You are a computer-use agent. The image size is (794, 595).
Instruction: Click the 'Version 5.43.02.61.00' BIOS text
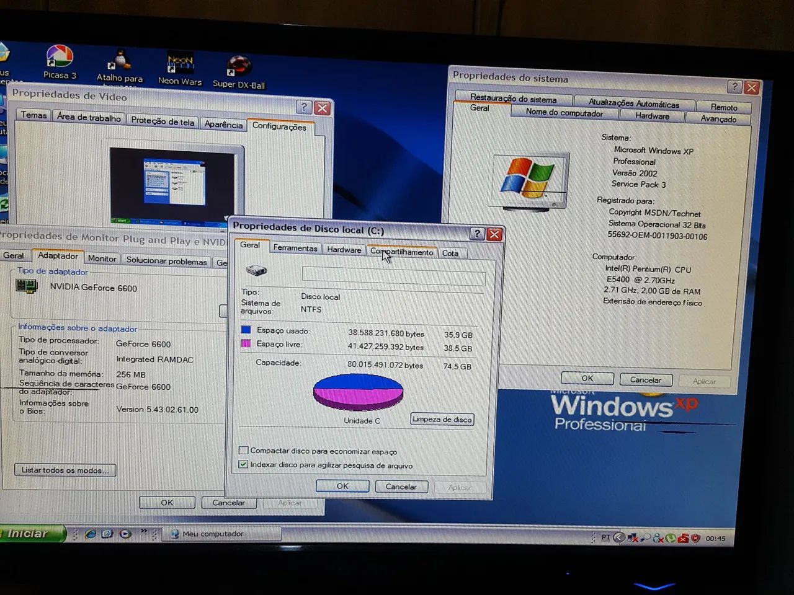pos(158,410)
